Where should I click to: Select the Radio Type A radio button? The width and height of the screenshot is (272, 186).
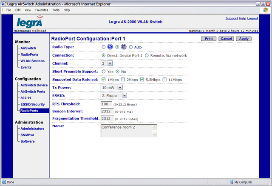[104, 47]
